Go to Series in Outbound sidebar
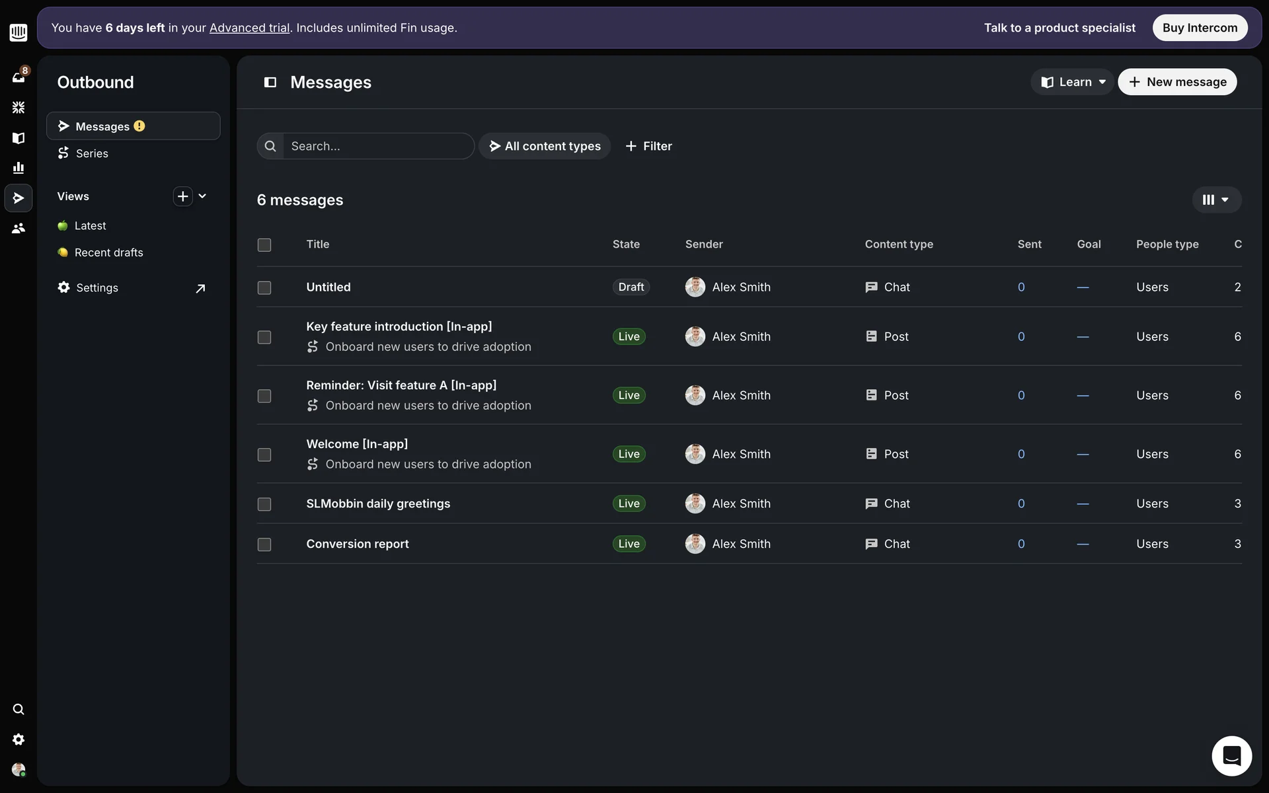 [92, 153]
